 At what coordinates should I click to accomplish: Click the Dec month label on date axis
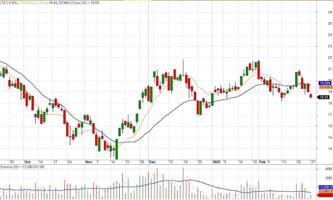click(152, 162)
